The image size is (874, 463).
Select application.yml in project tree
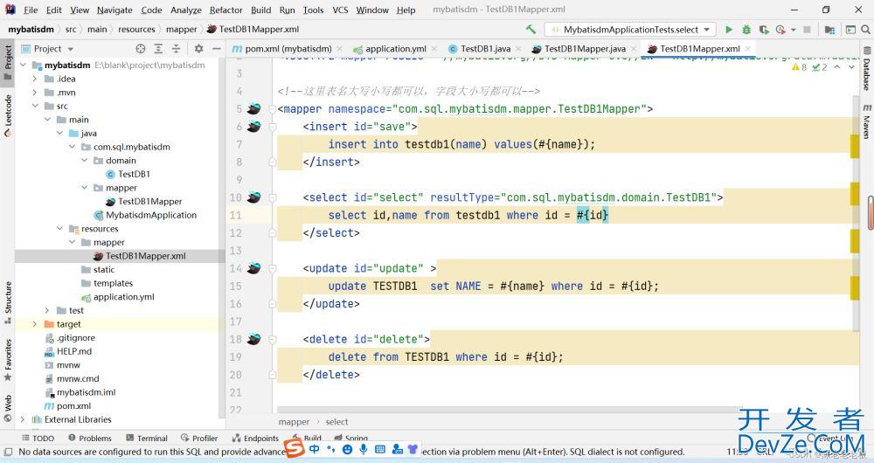124,296
